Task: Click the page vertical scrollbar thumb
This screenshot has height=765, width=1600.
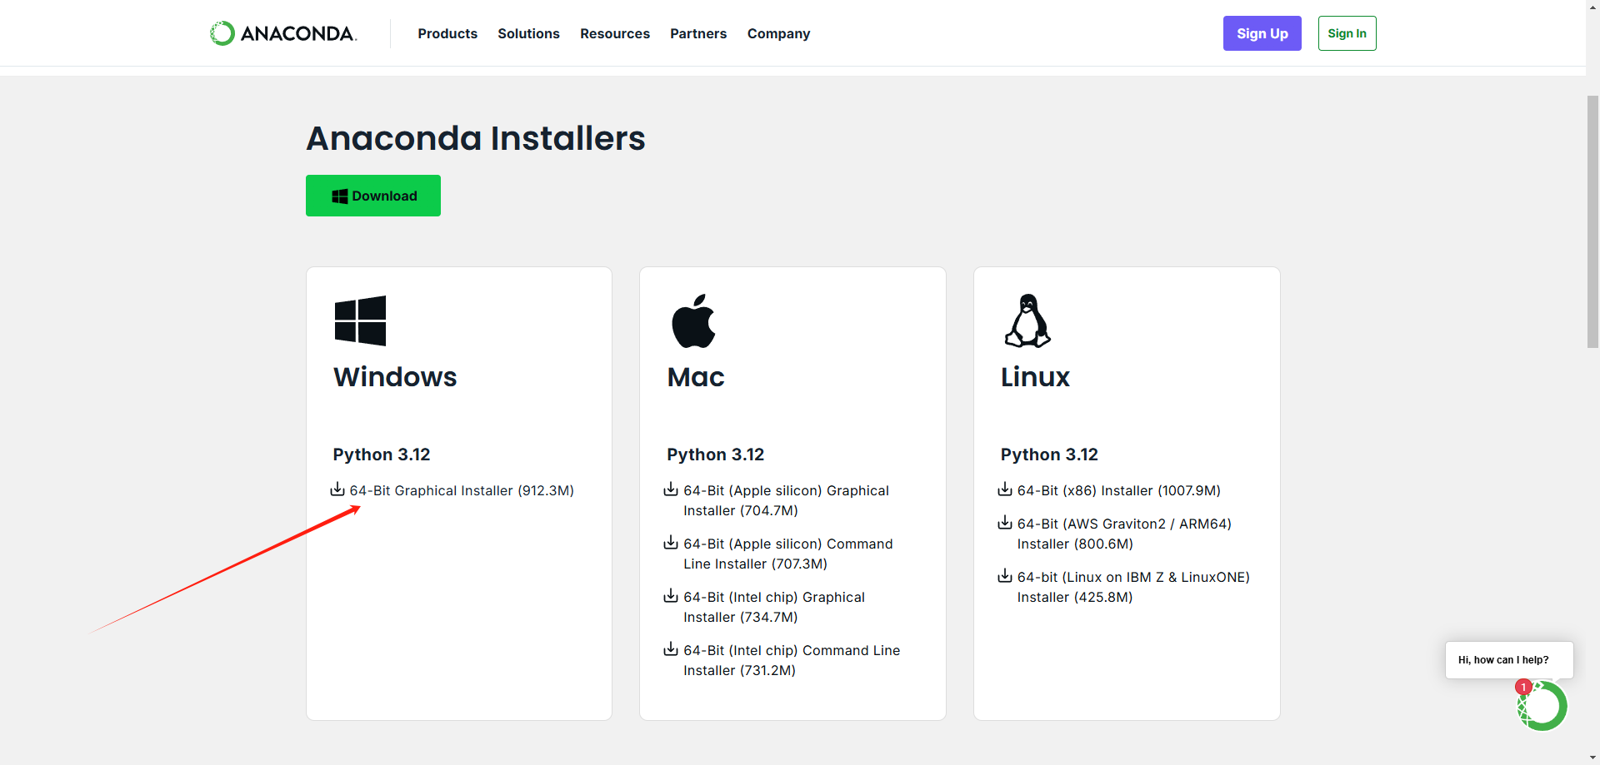Action: tap(1592, 221)
